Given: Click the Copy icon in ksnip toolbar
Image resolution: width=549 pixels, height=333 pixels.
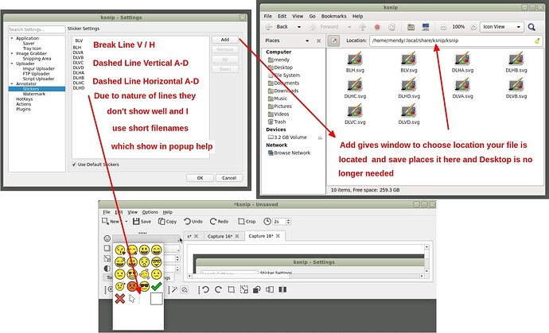Looking at the screenshot, I should (162, 222).
